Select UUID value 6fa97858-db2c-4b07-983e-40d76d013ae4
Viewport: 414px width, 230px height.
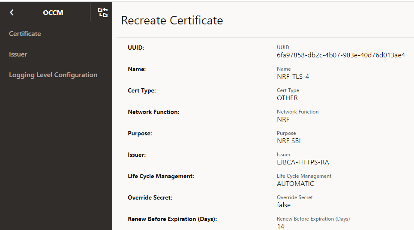(x=341, y=55)
